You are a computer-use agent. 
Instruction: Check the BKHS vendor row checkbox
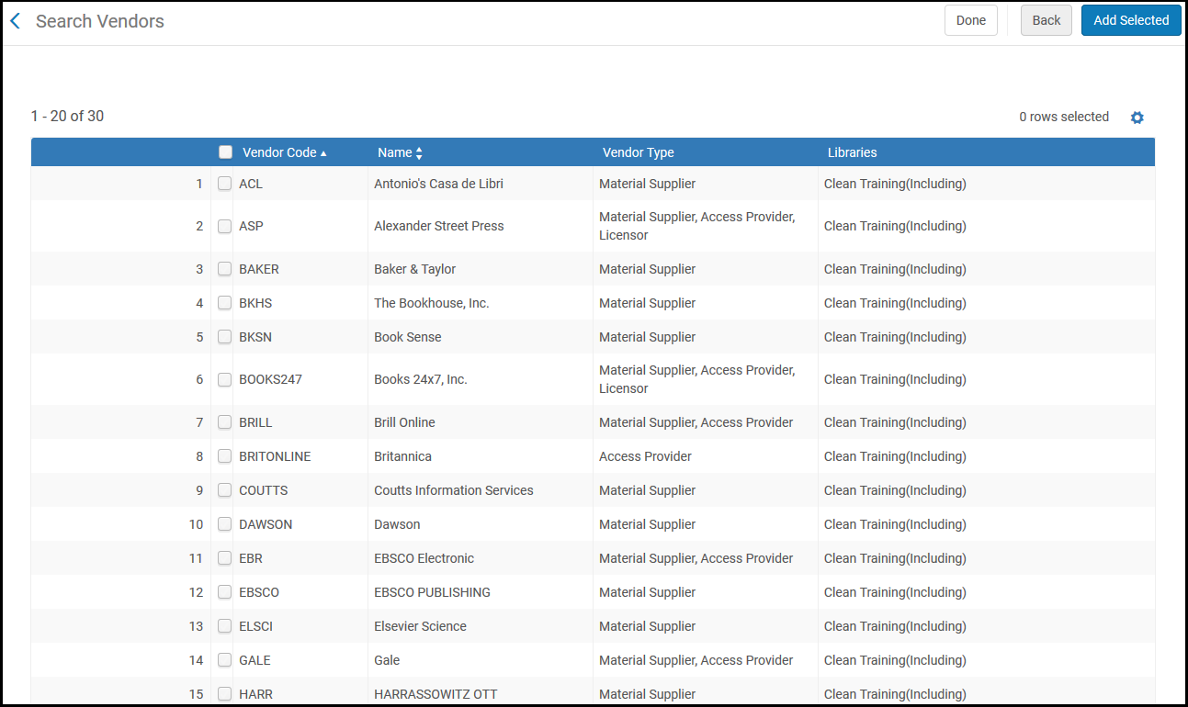pyautogui.click(x=224, y=303)
